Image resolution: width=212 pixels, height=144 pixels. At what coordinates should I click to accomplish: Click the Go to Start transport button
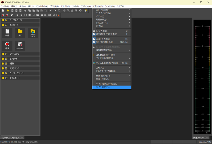pyautogui.click(x=34, y=15)
